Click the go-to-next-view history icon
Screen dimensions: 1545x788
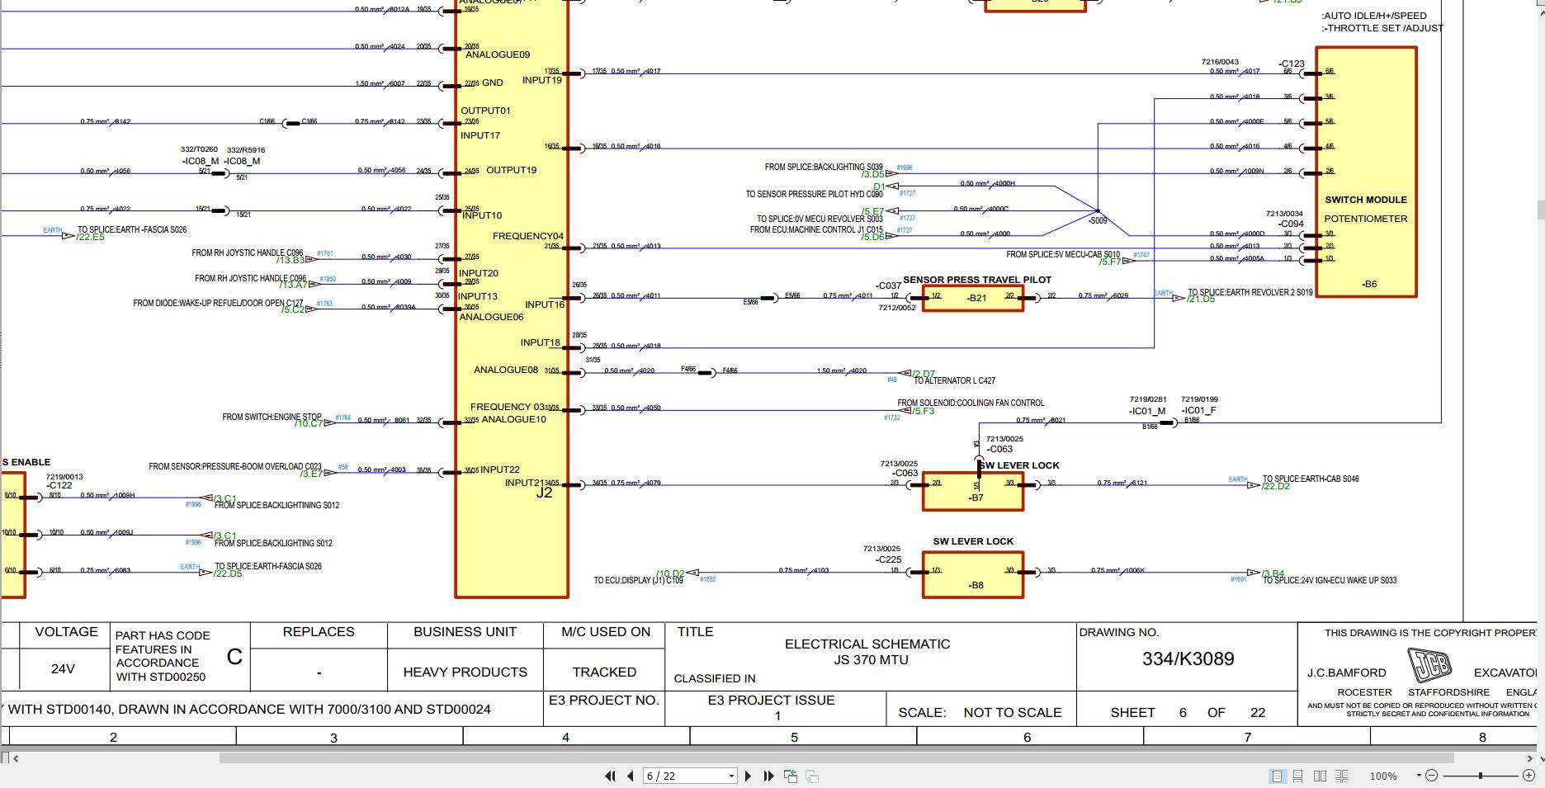811,776
